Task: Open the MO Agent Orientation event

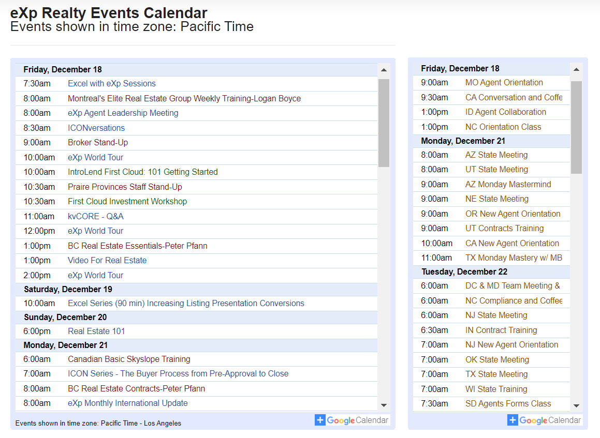Action: point(504,83)
